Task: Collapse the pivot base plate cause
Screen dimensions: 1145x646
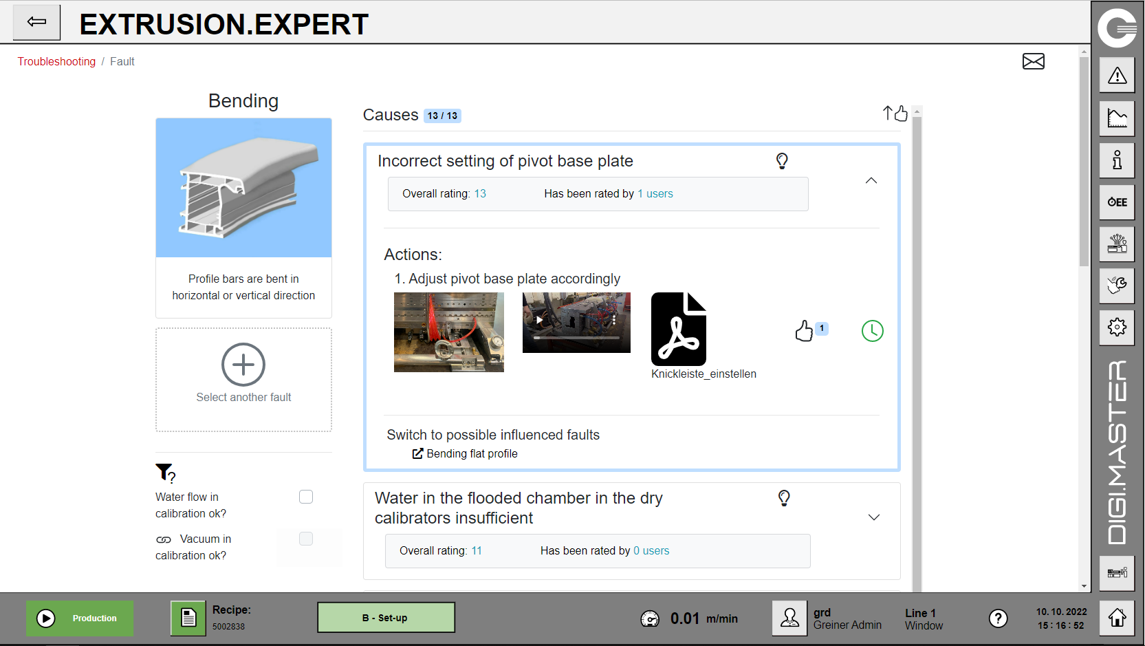Action: pyautogui.click(x=871, y=180)
